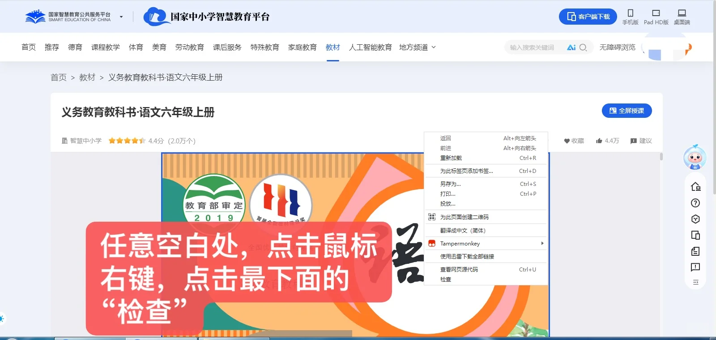Click the magnifier search icon
The width and height of the screenshot is (716, 340).
click(583, 47)
